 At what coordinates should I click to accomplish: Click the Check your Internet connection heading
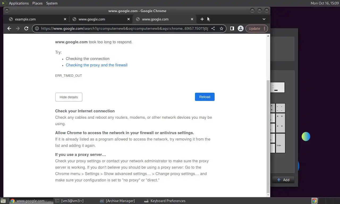[85, 111]
